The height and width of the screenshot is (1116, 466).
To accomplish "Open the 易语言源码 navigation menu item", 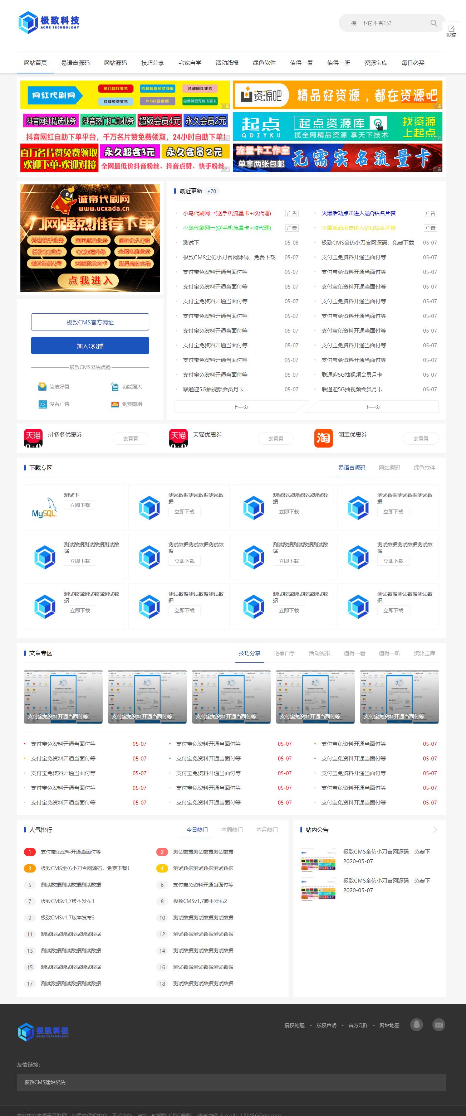I will click(75, 63).
